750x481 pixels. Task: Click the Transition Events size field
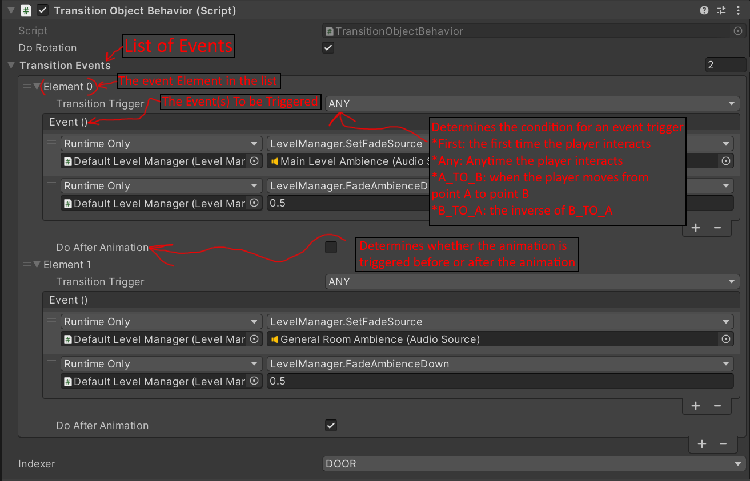[x=725, y=65]
